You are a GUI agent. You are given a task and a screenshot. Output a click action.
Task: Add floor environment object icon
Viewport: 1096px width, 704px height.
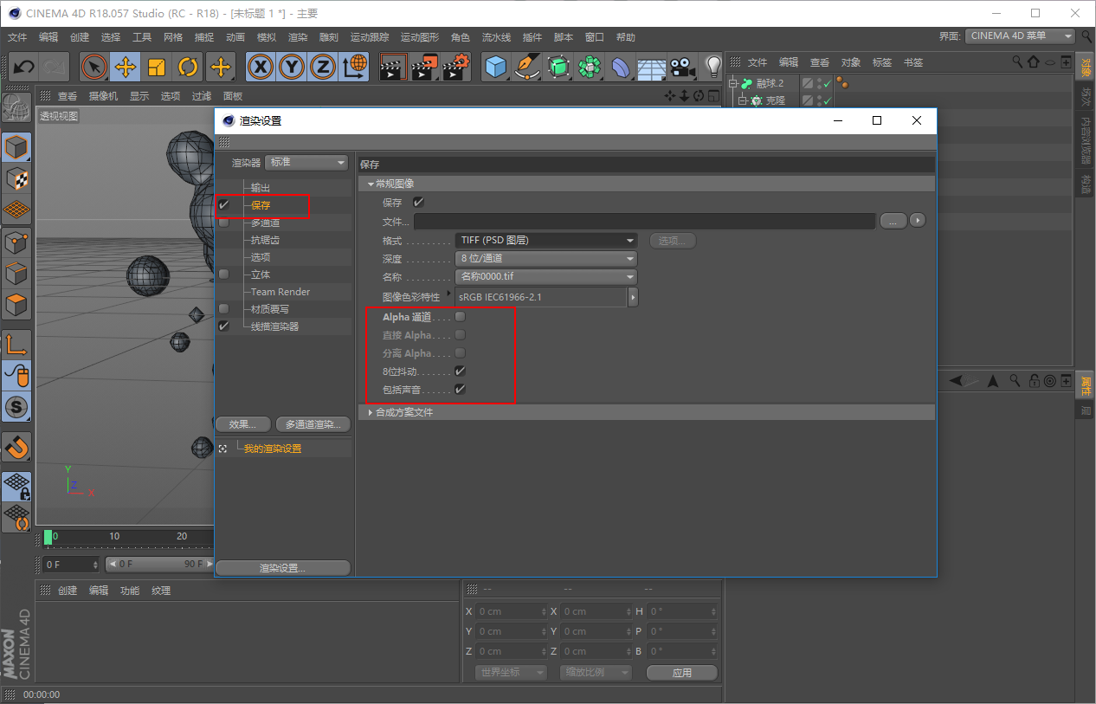click(x=652, y=67)
